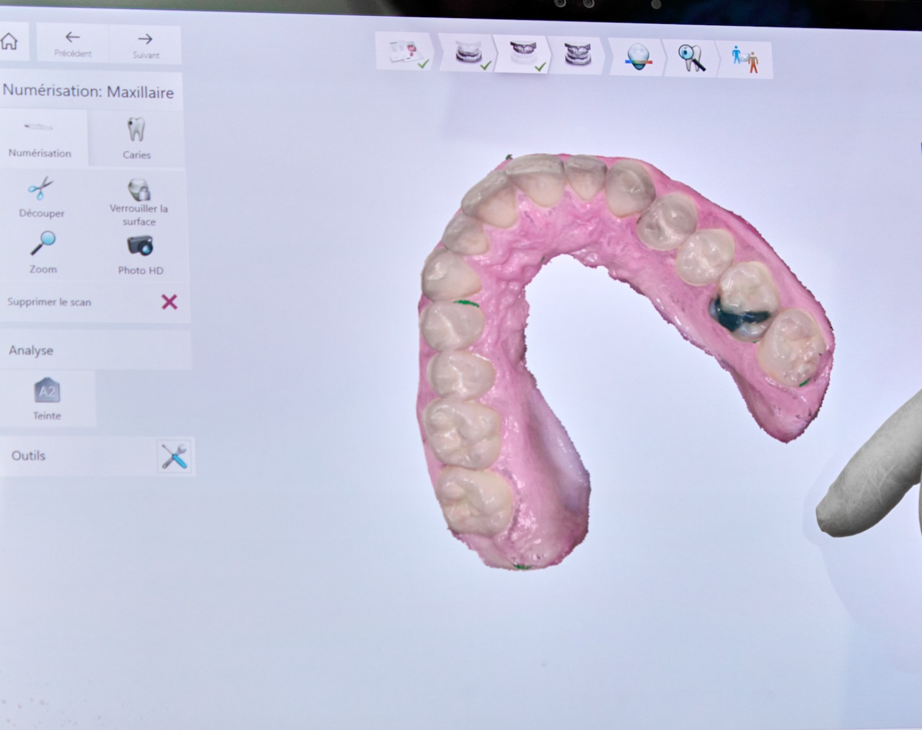The width and height of the screenshot is (922, 730).
Task: Go to the Home screen icon
Action: click(x=9, y=41)
